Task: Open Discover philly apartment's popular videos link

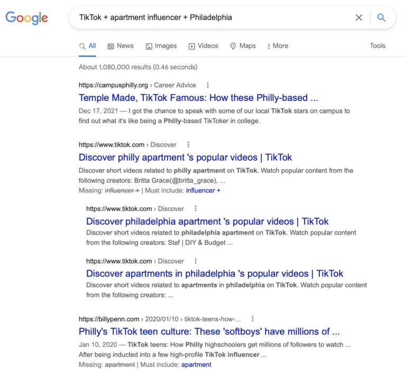Action: pyautogui.click(x=186, y=157)
